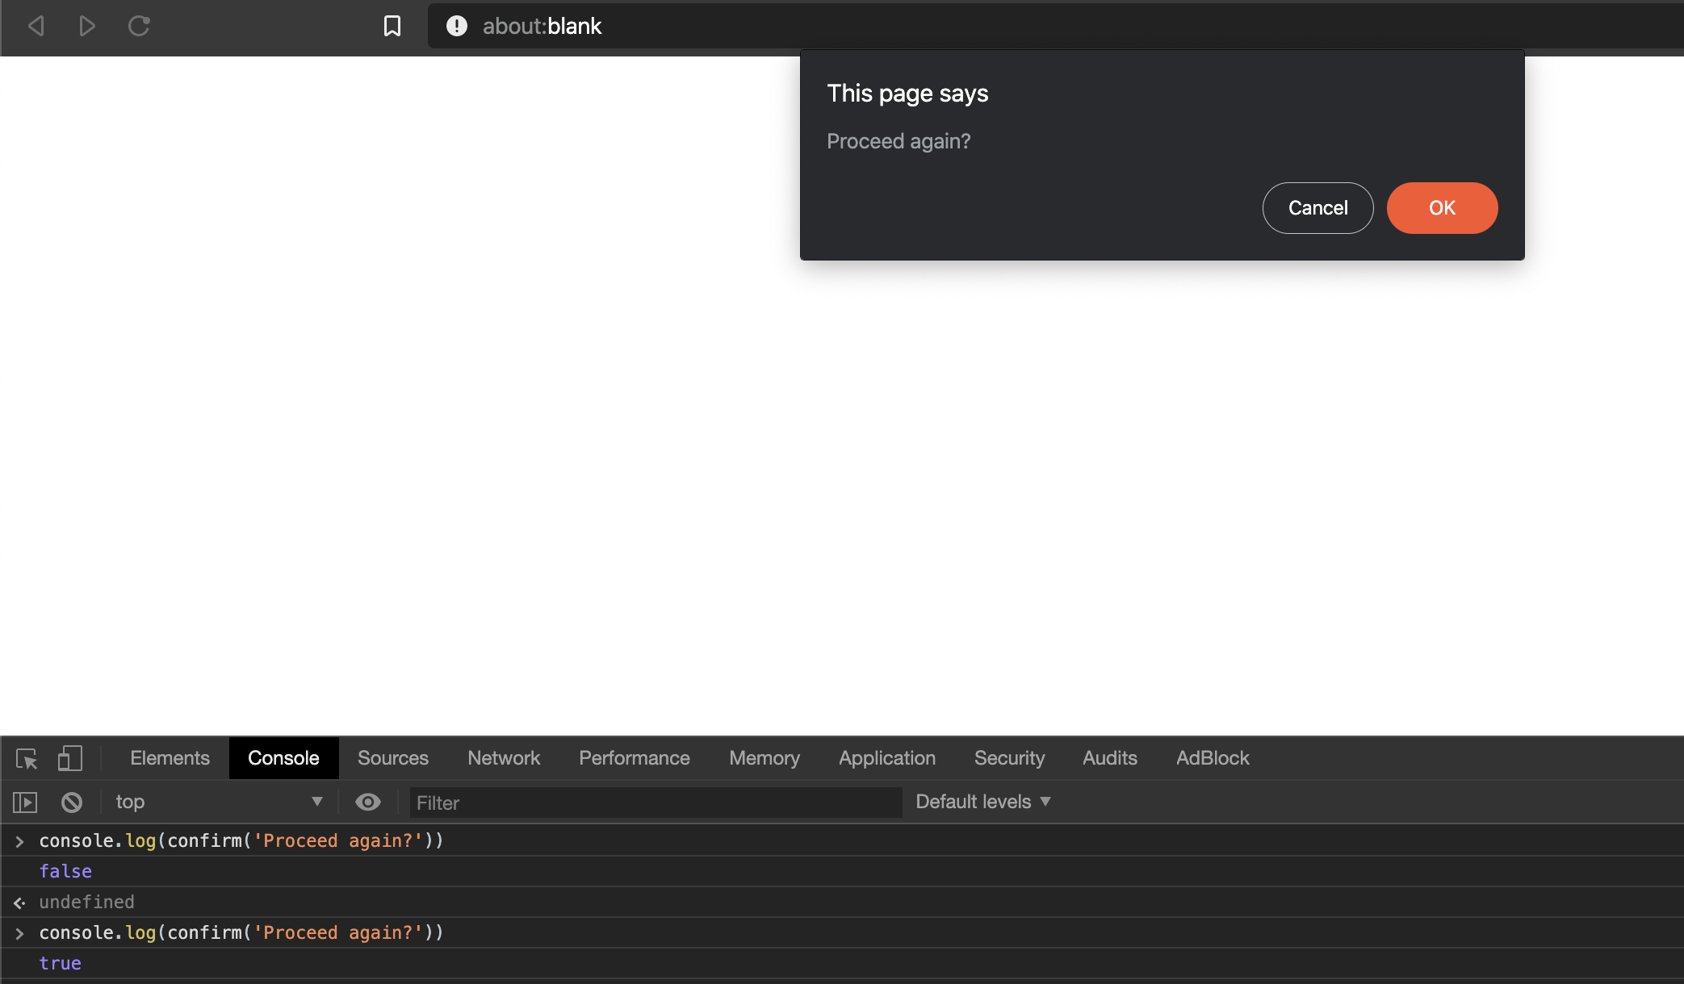
Task: Click the back navigation arrow
Action: point(36,26)
